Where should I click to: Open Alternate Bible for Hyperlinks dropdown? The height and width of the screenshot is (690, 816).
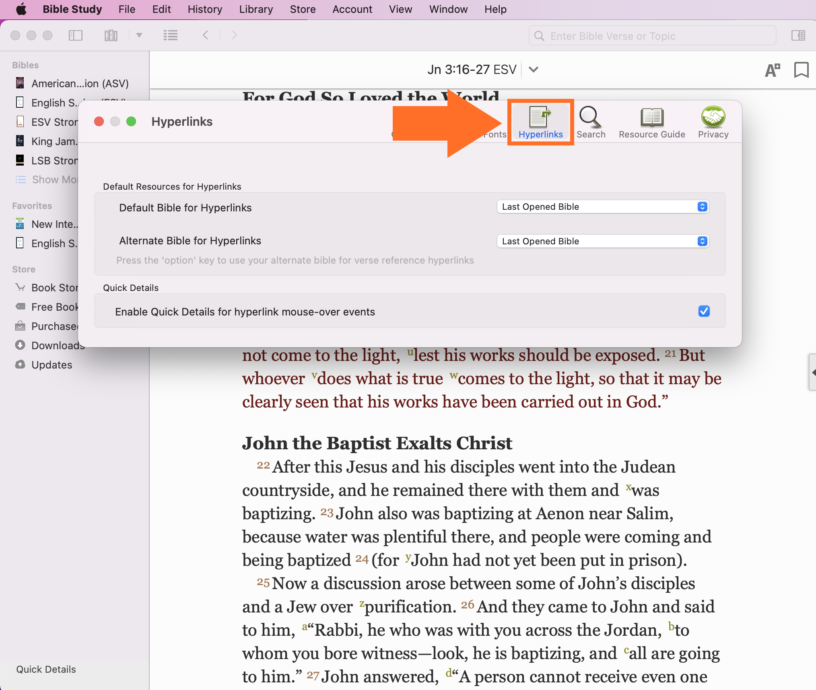(x=602, y=241)
